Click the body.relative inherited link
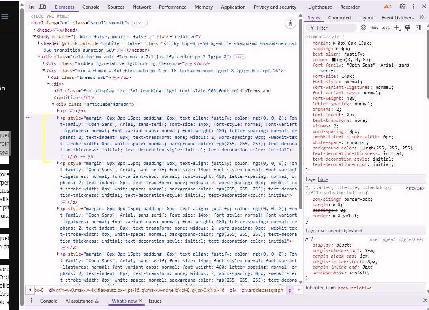429x310 pixels. pyautogui.click(x=354, y=288)
